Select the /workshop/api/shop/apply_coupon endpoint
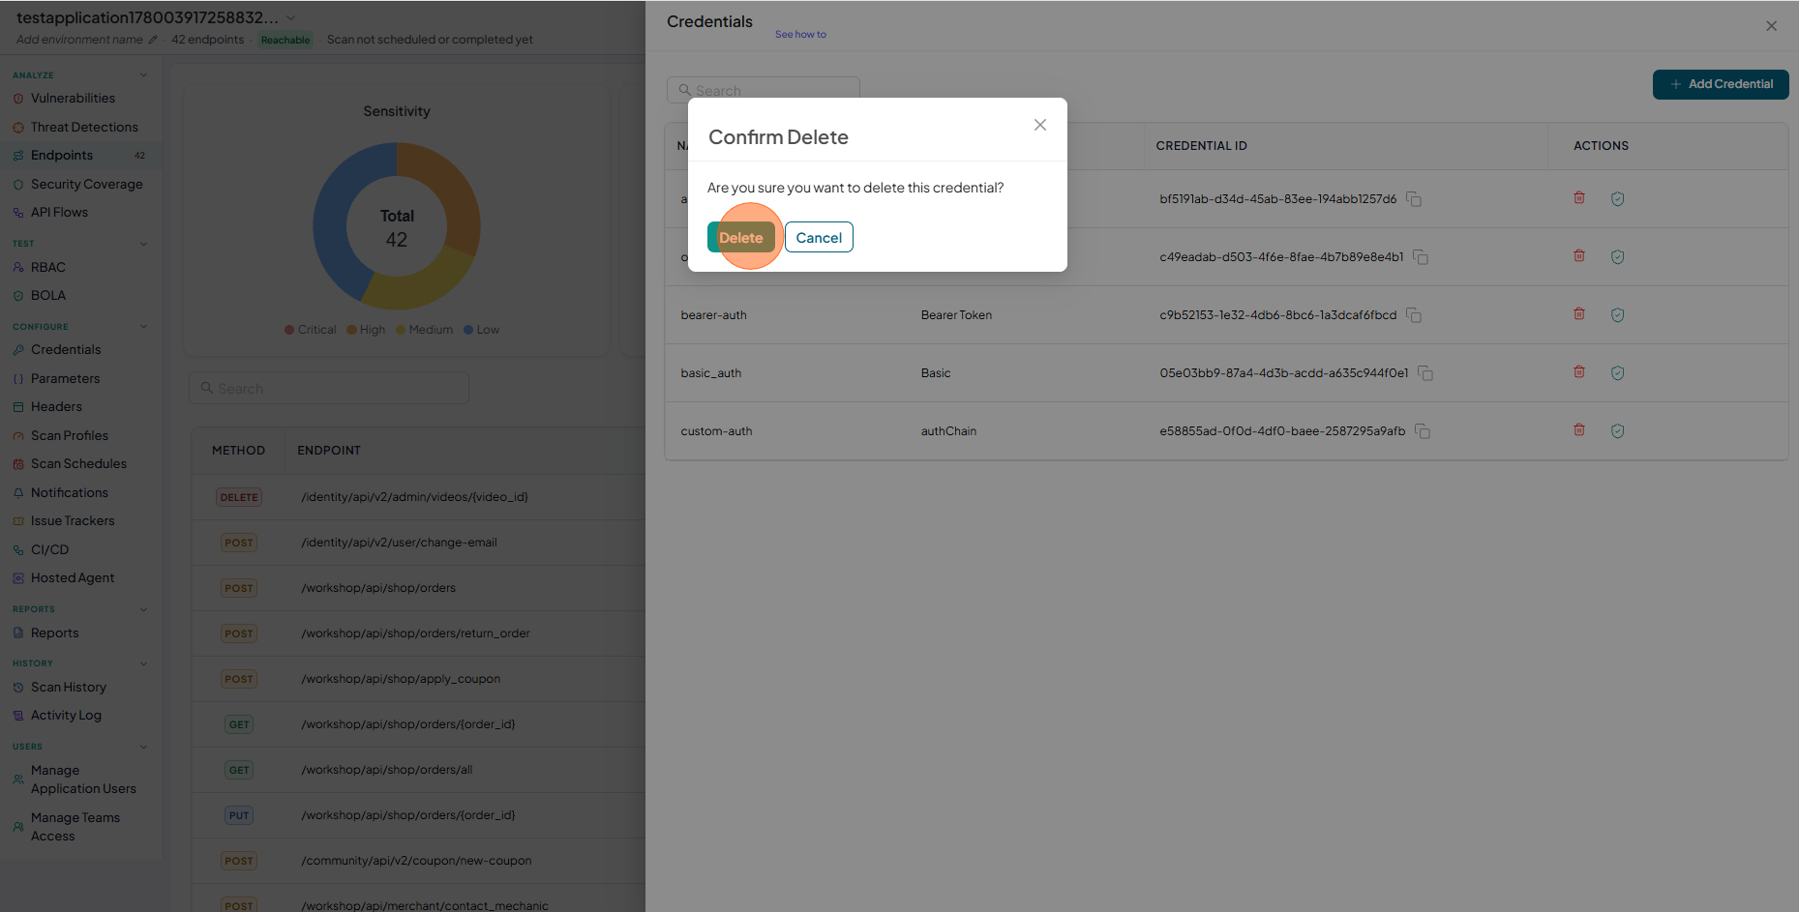The height and width of the screenshot is (912, 1799). coord(401,679)
